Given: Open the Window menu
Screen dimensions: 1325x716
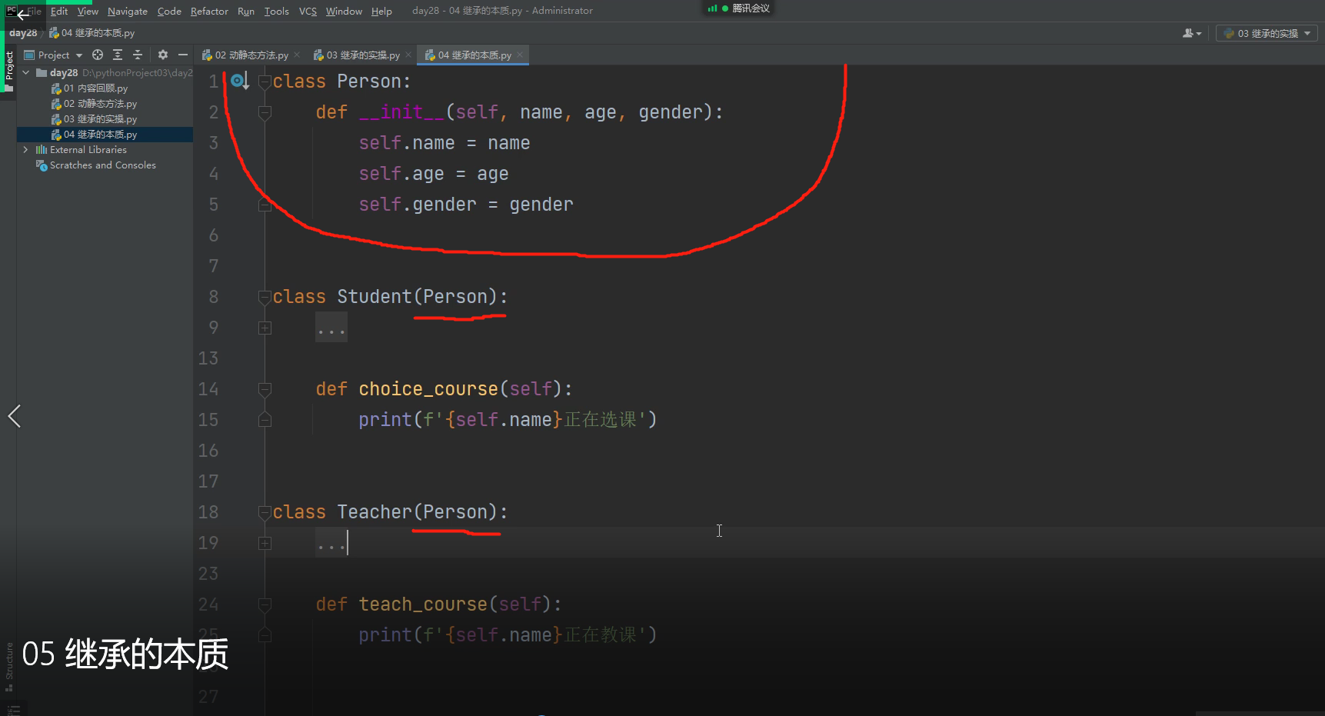Looking at the screenshot, I should (x=344, y=11).
